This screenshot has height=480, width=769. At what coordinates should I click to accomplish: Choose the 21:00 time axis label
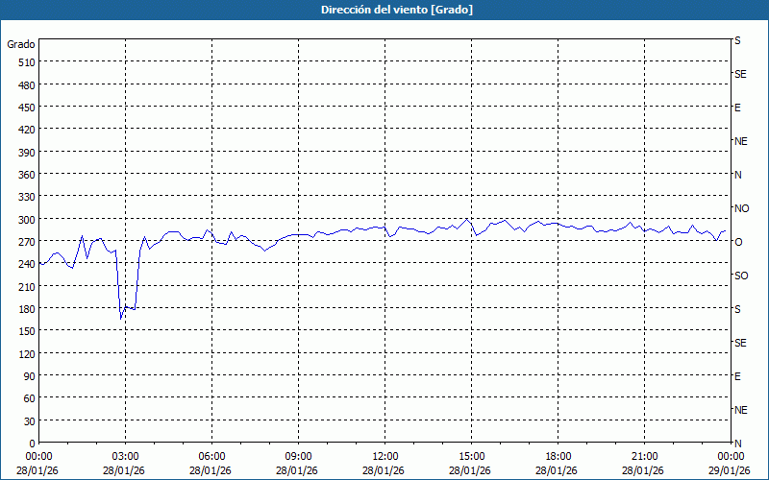[644, 456]
